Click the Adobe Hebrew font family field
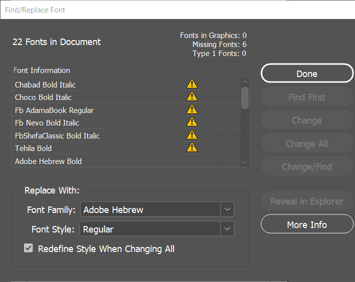Viewport: 355px width, 282px height. pyautogui.click(x=150, y=209)
